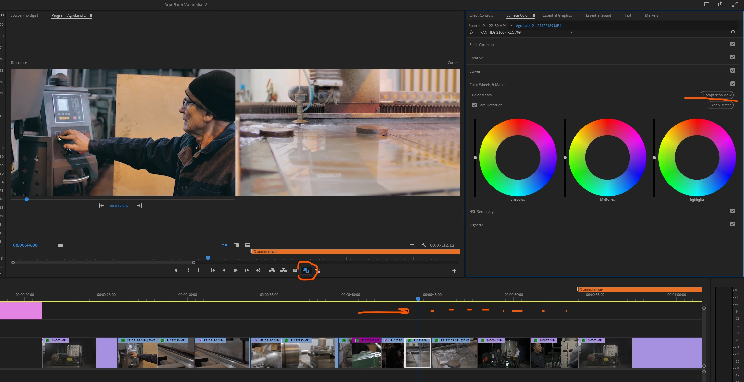Open the Lumetri Color panel menu
Screen dimensions: 744x382
[x=534, y=15]
